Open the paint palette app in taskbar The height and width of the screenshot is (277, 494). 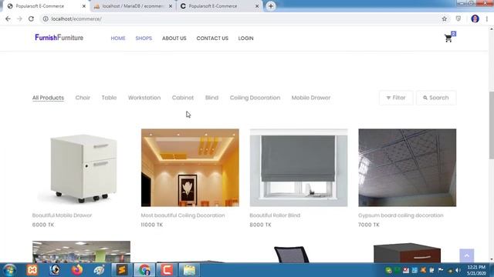pos(100,270)
